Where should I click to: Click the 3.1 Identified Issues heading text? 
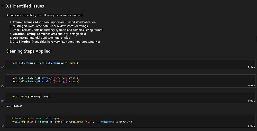click(25, 6)
